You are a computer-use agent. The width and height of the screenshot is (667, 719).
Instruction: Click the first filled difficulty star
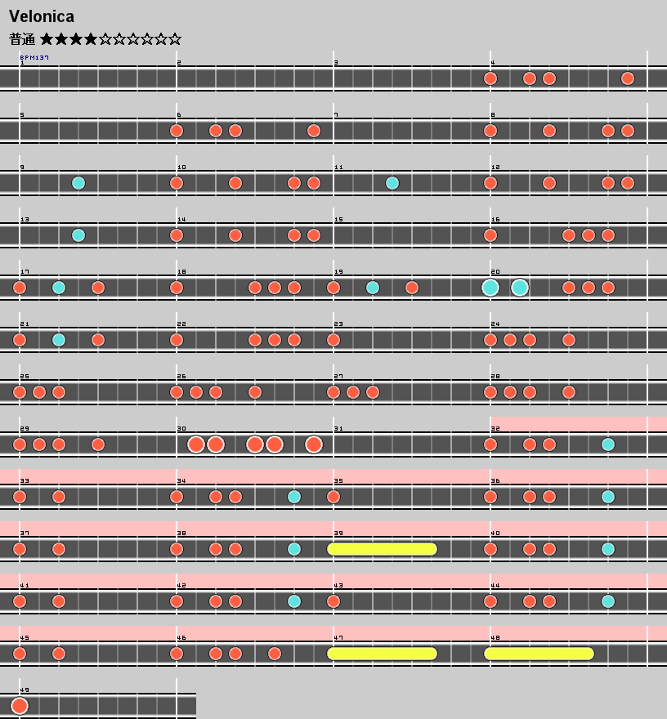47,39
